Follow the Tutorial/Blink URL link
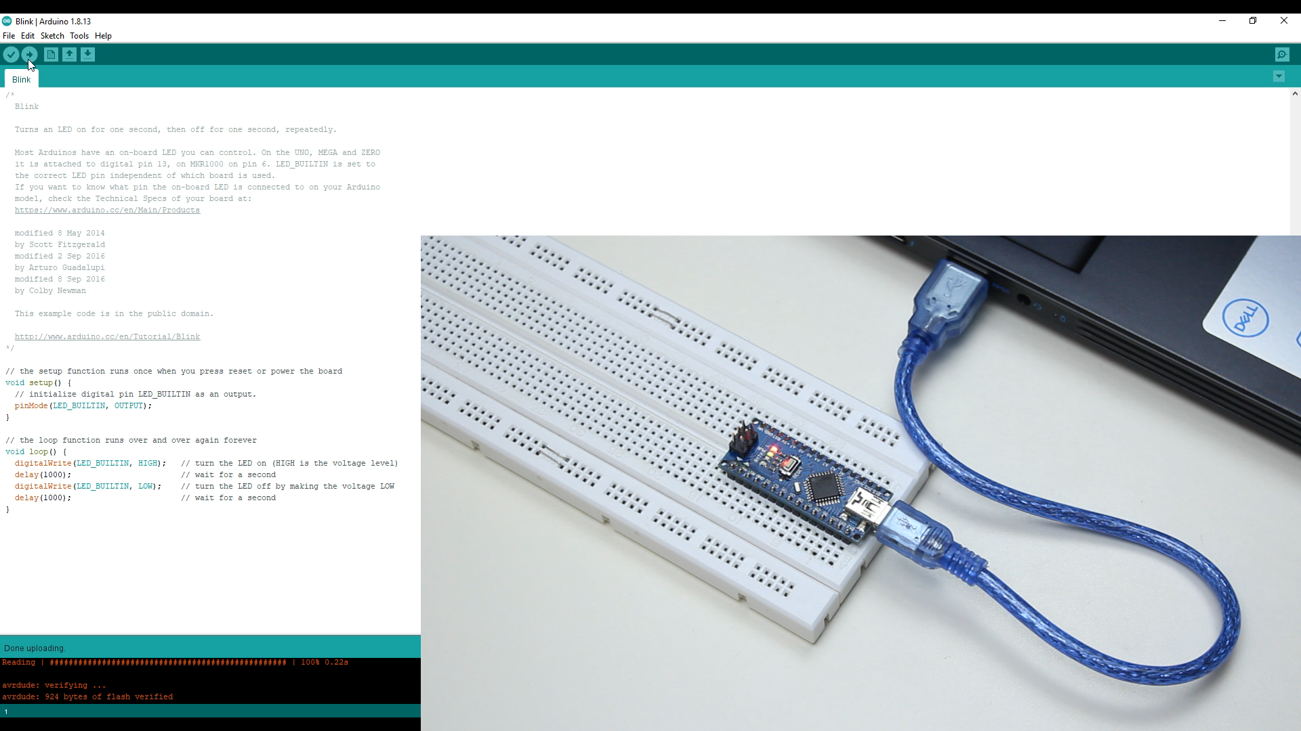This screenshot has width=1301, height=731. [107, 337]
